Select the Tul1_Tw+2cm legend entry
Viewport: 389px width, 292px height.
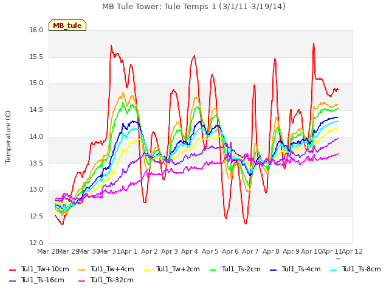click(x=171, y=269)
